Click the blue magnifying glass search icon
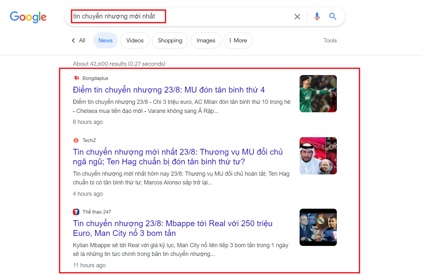This screenshot has height=276, width=422. pyautogui.click(x=333, y=17)
